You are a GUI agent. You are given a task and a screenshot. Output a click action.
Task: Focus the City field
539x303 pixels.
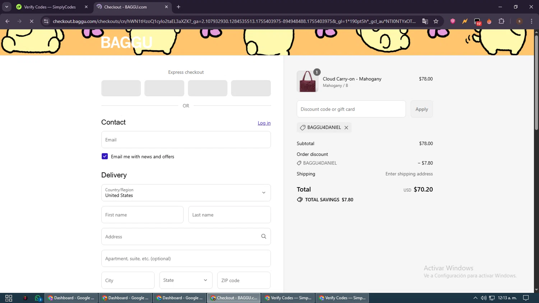click(x=128, y=280)
